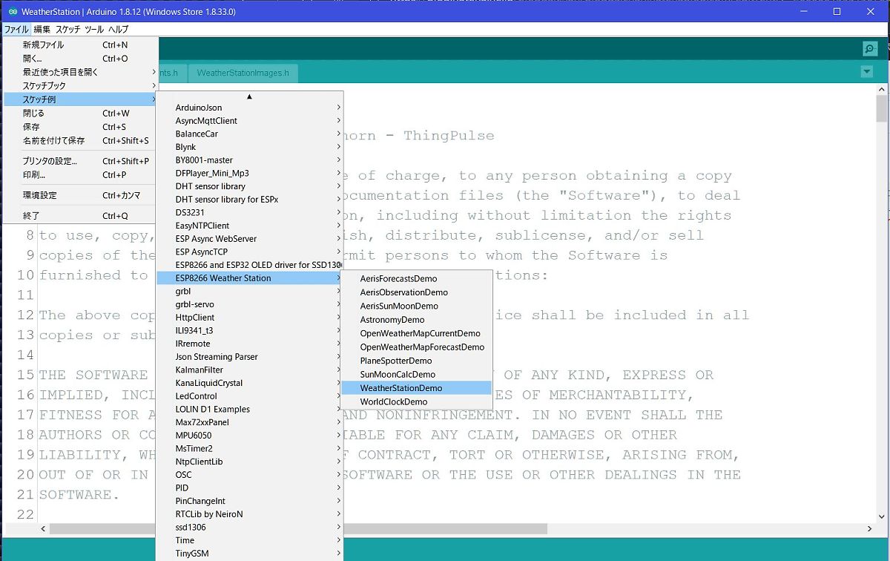Image resolution: width=890 pixels, height=561 pixels.
Task: Open HttpClient examples submenu
Action: (249, 318)
